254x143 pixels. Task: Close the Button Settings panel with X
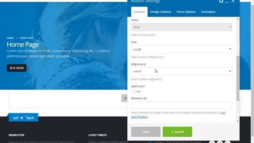tap(233, 1)
